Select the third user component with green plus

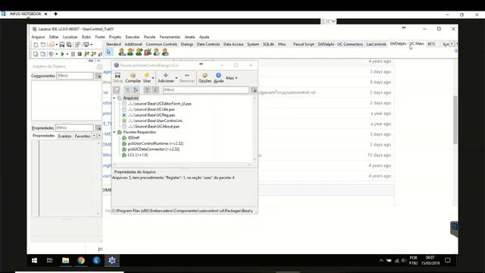(139, 52)
